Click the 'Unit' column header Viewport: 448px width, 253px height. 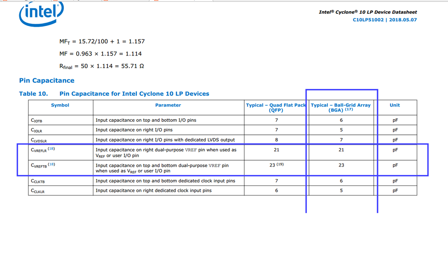395,105
